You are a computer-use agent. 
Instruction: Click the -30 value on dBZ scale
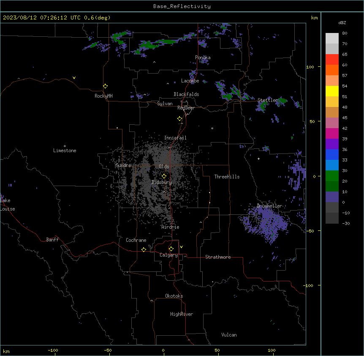(x=346, y=224)
